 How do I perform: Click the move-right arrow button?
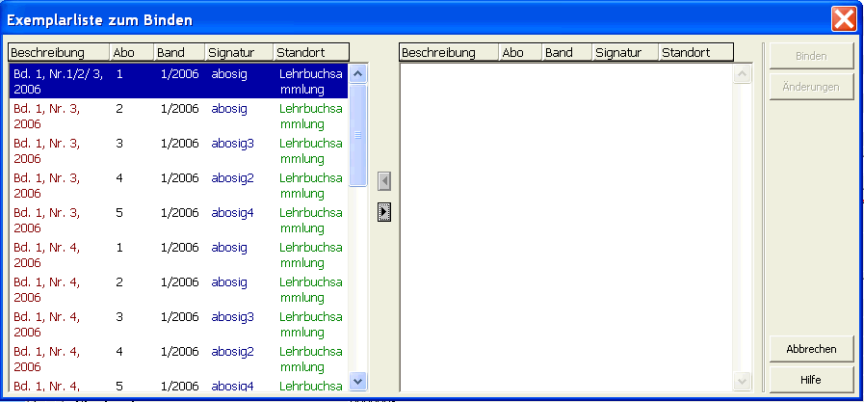[x=384, y=211]
